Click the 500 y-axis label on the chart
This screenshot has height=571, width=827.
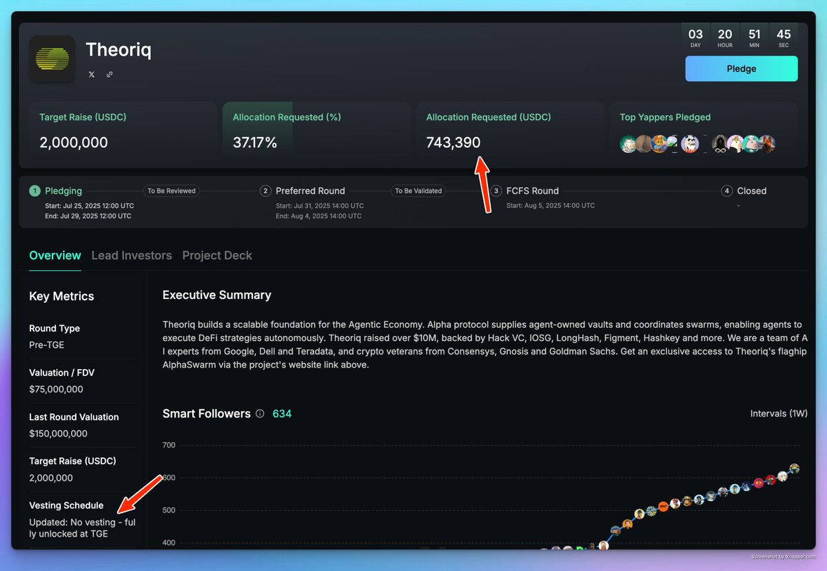pyautogui.click(x=169, y=510)
